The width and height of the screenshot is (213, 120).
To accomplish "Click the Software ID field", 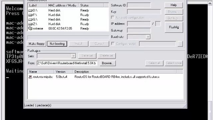I will coord(139,5).
